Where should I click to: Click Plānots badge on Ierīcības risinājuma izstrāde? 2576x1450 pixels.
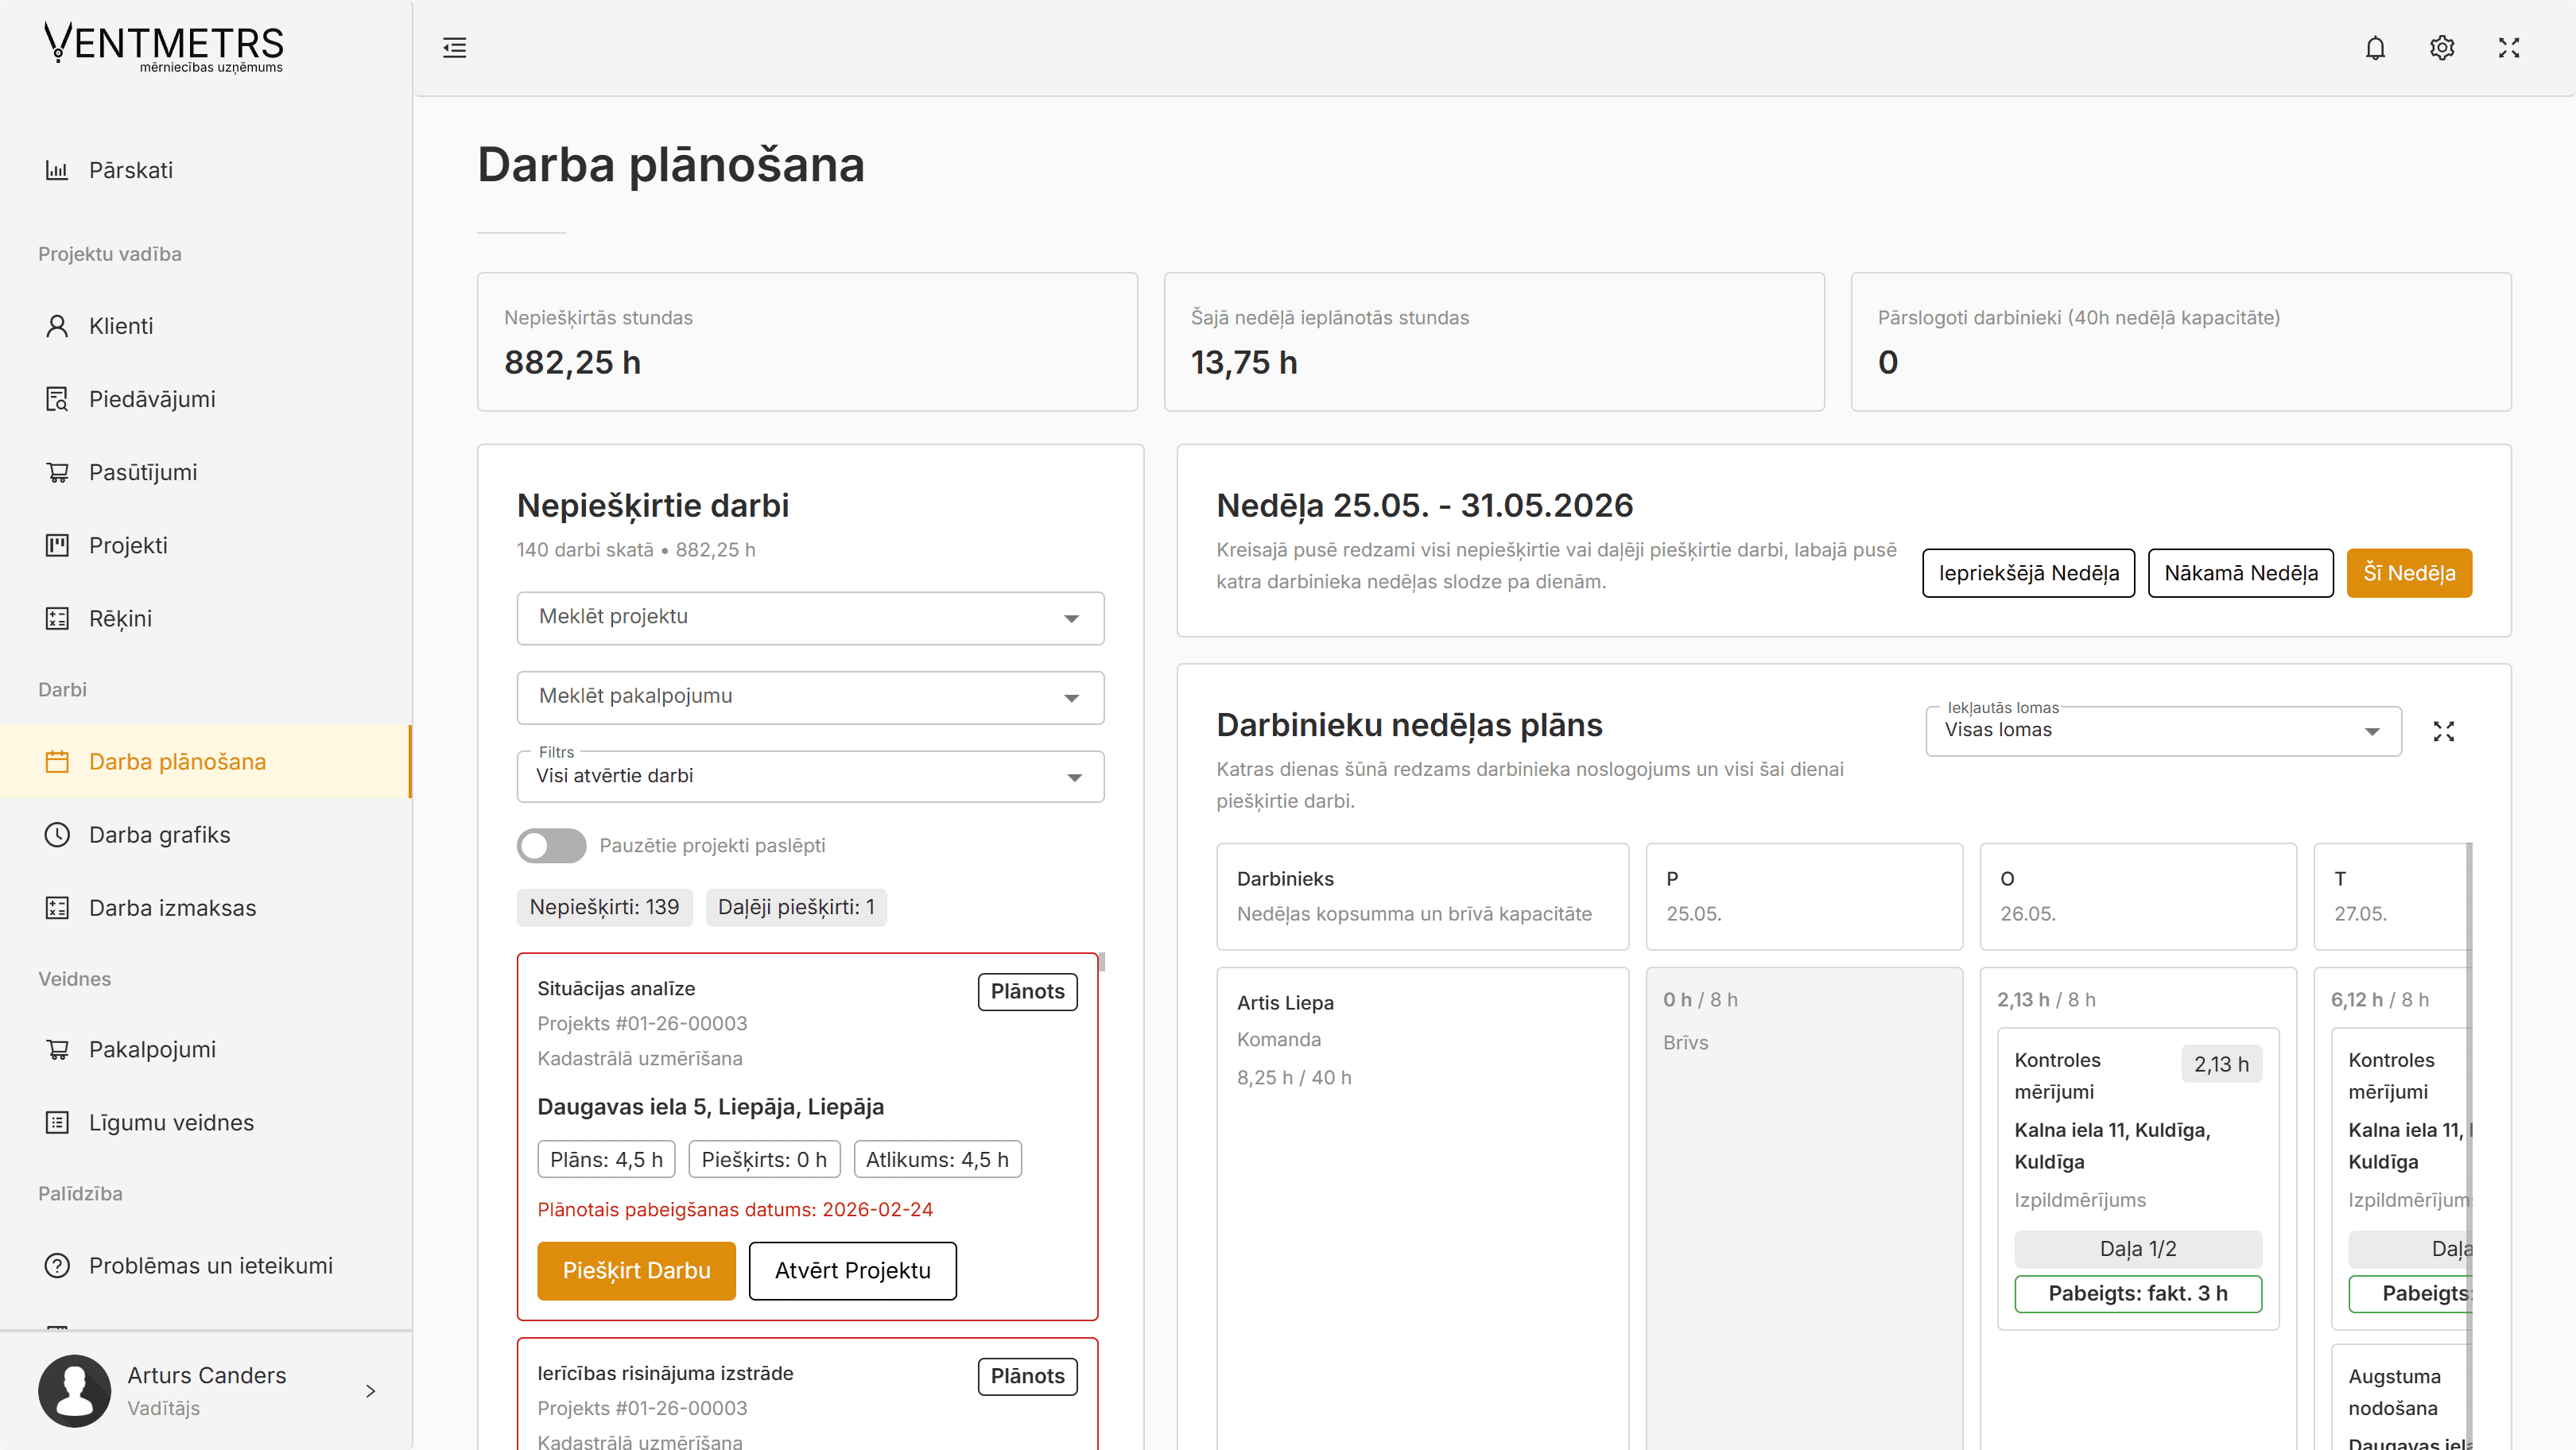[1027, 1377]
